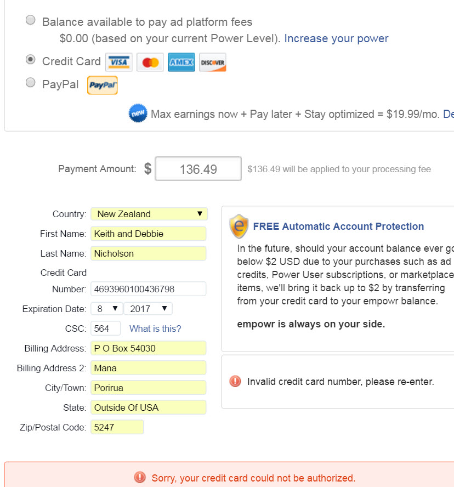Expand the expiration month dropdown
Viewport: 454px width, 487px height.
[x=107, y=309]
